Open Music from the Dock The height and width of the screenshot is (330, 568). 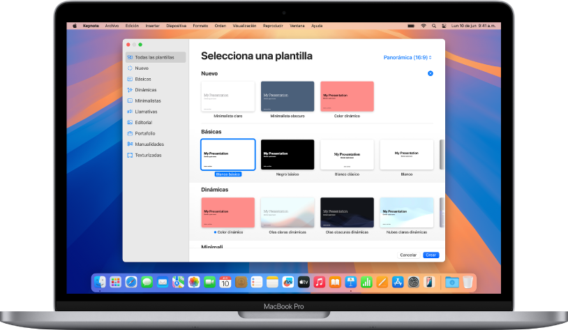click(x=319, y=282)
